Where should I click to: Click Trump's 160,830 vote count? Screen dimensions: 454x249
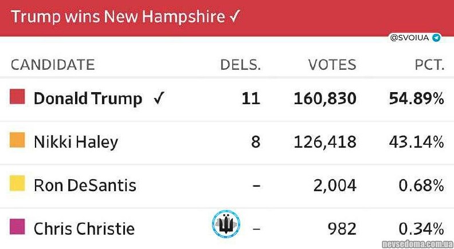pos(325,98)
